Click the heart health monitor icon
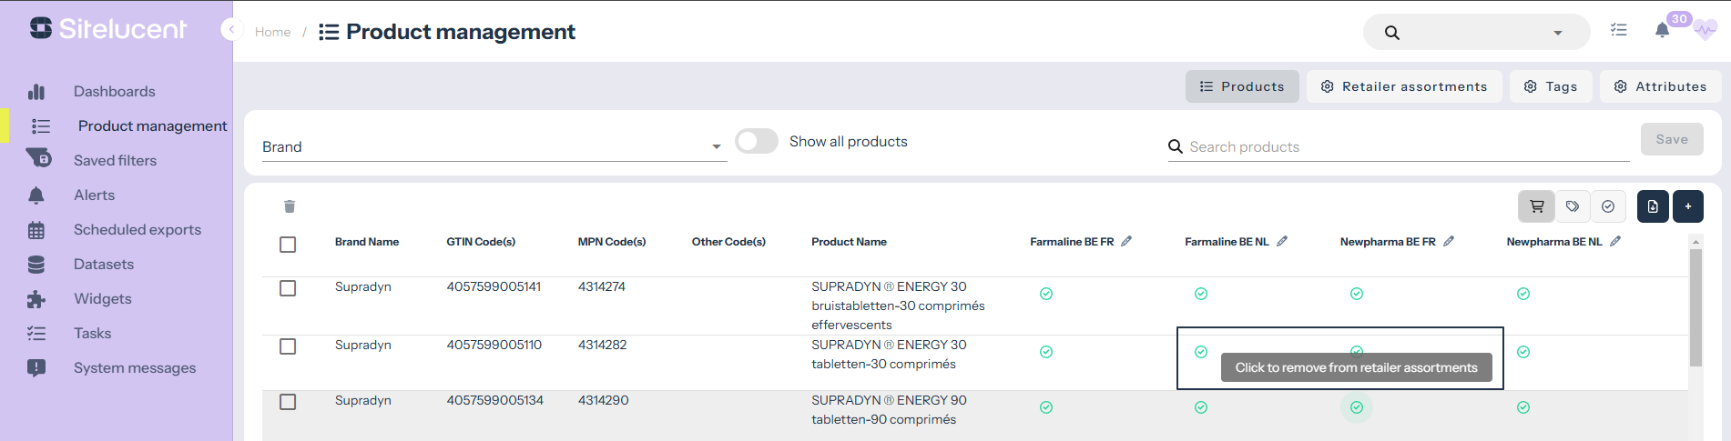The image size is (1731, 441). click(x=1705, y=30)
